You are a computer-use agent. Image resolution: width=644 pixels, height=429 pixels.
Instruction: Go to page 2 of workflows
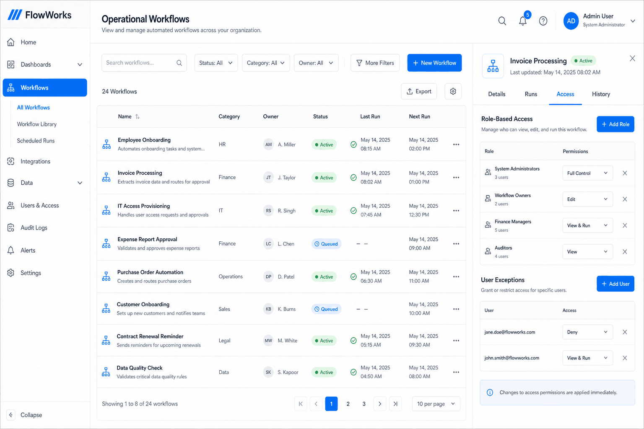coord(348,404)
